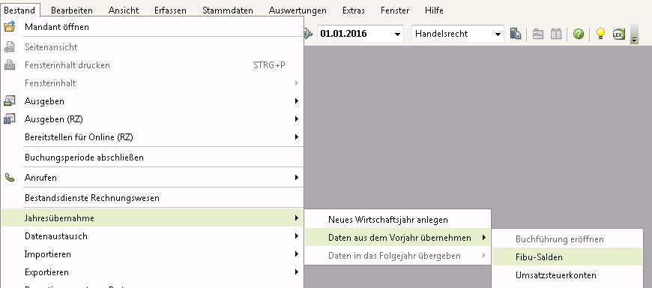The height and width of the screenshot is (288, 652).
Task: Select Daten aus dem Vorjahr übernehmen
Action: (x=397, y=238)
